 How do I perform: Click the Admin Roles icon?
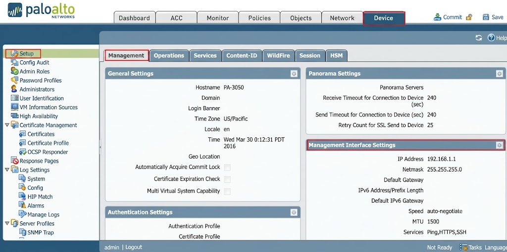(x=14, y=71)
